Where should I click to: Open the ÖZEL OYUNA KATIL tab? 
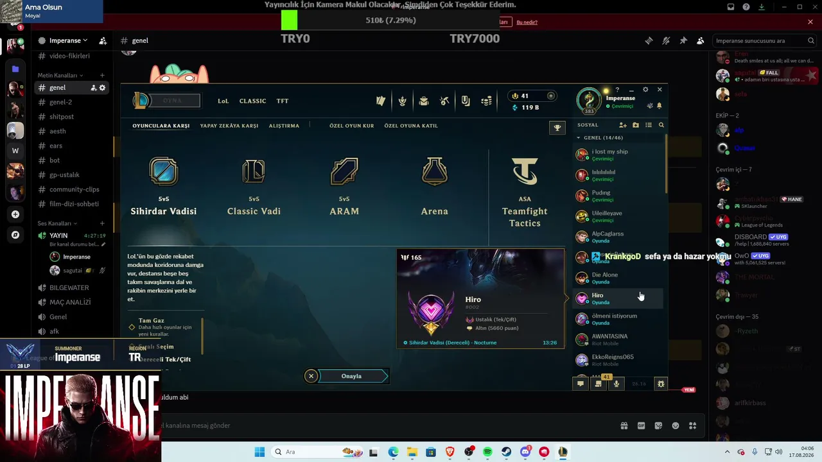point(411,126)
